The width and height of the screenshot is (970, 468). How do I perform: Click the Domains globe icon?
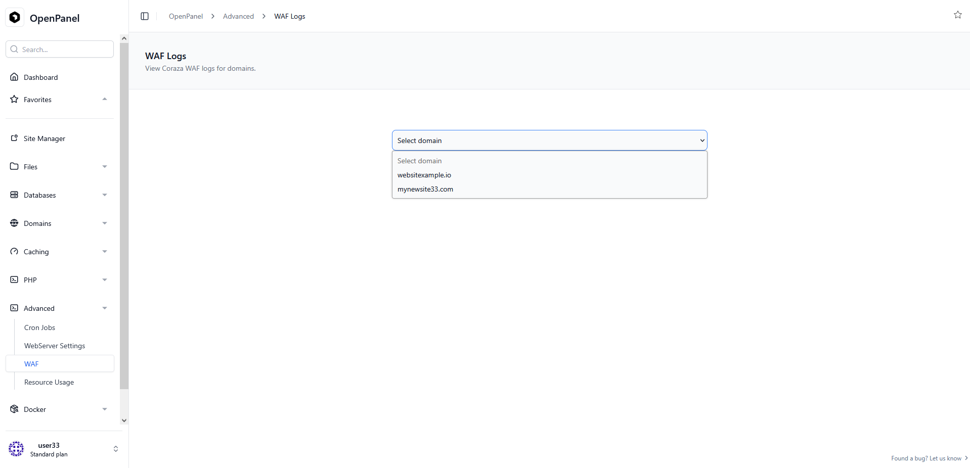click(x=14, y=223)
